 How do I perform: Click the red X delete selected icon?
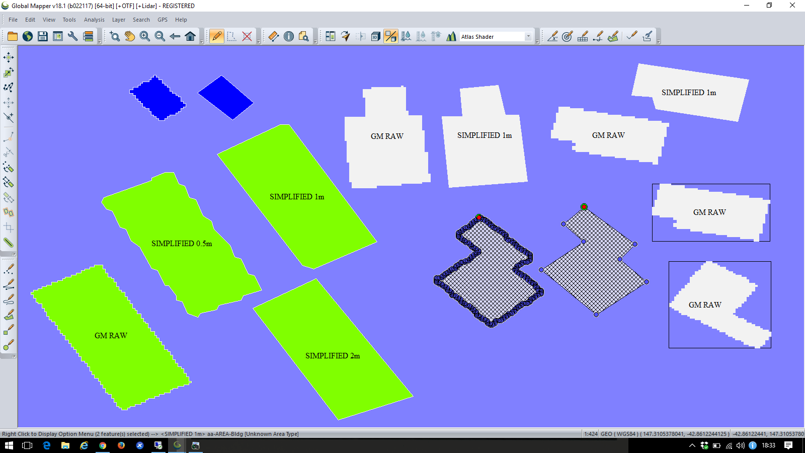click(x=247, y=36)
